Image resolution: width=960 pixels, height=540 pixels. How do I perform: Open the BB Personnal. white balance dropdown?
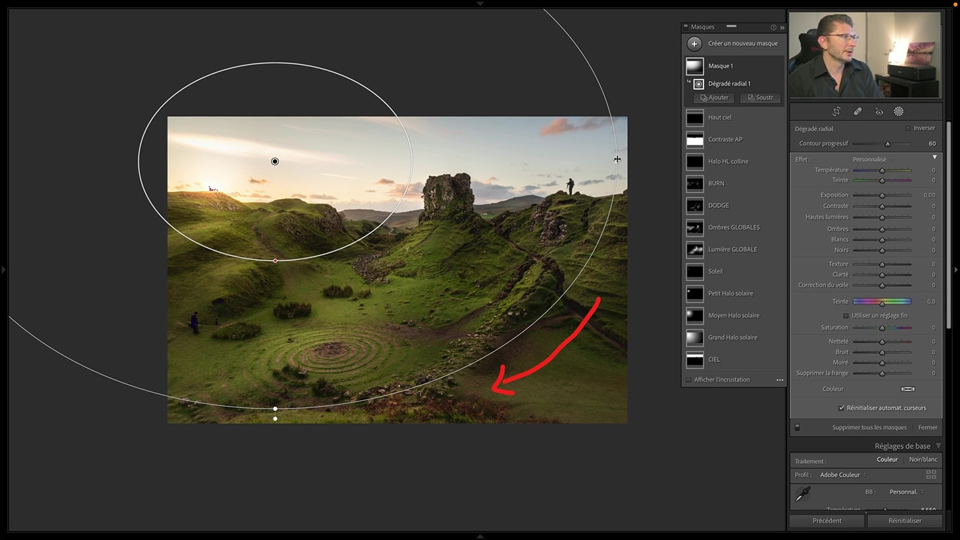pos(907,492)
